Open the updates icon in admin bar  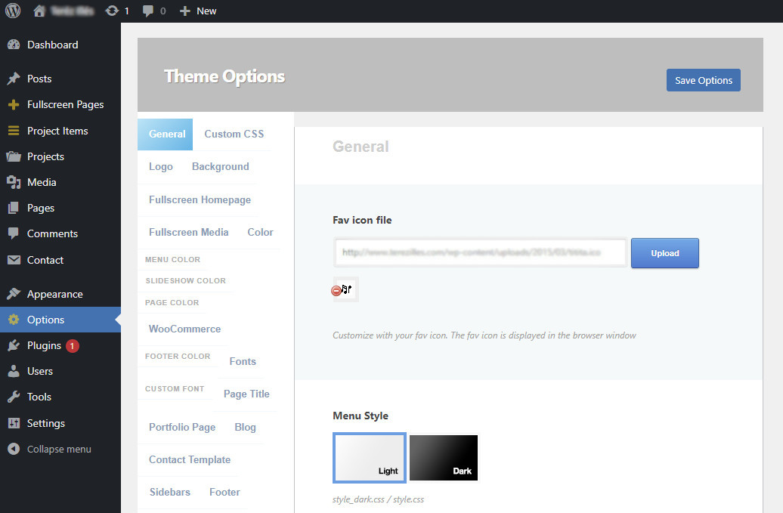coord(112,11)
